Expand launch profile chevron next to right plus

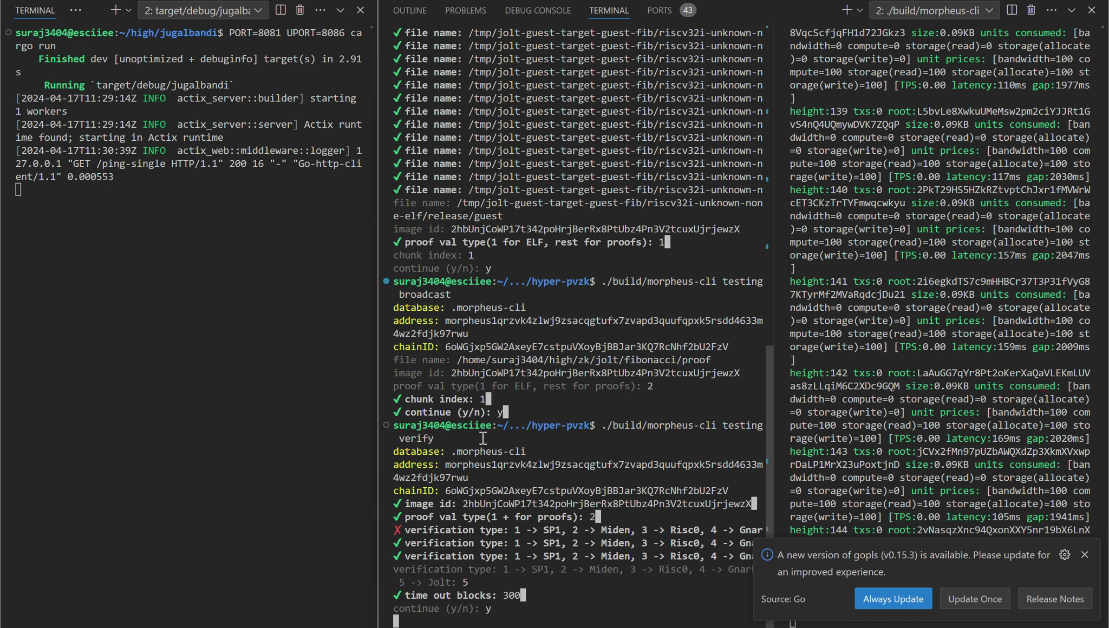coord(859,10)
